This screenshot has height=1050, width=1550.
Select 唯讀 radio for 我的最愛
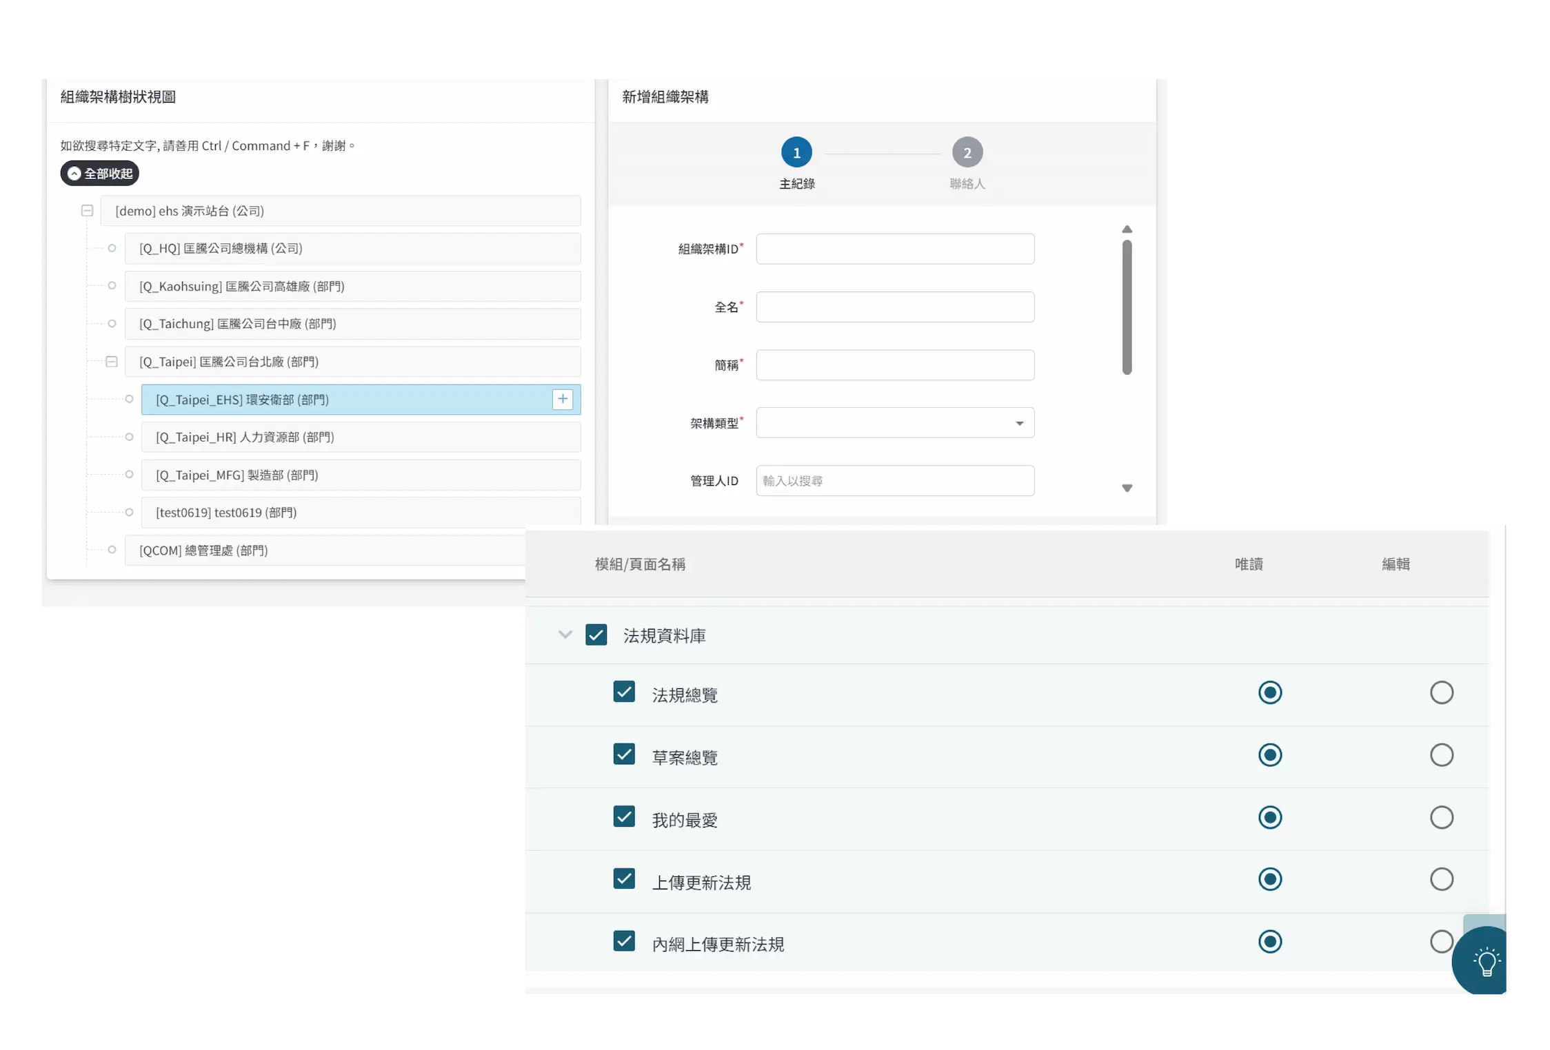coord(1269,817)
